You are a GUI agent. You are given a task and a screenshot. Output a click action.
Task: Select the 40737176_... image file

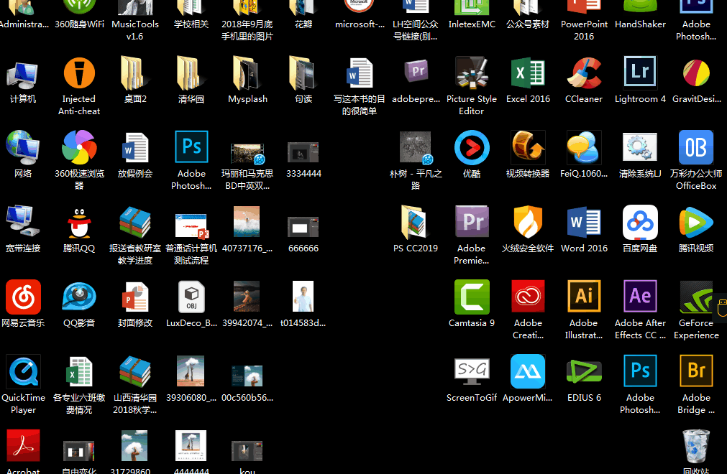(247, 221)
